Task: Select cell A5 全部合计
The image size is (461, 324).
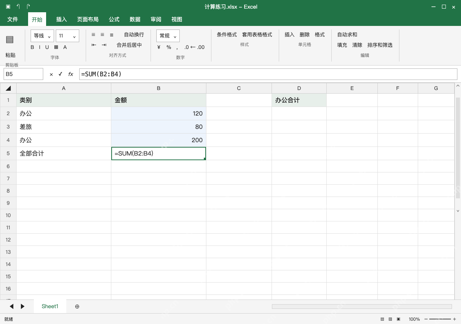Action: (64, 153)
